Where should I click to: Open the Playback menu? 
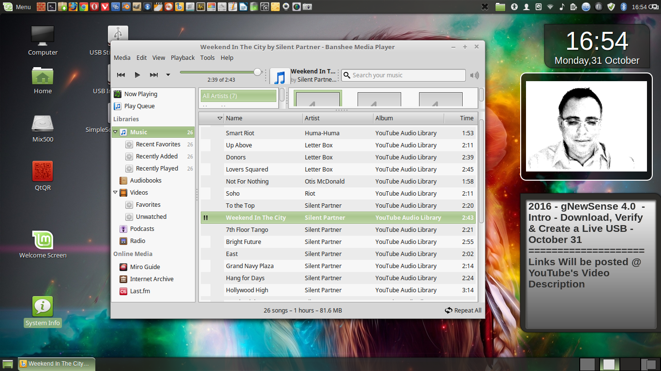click(x=183, y=57)
